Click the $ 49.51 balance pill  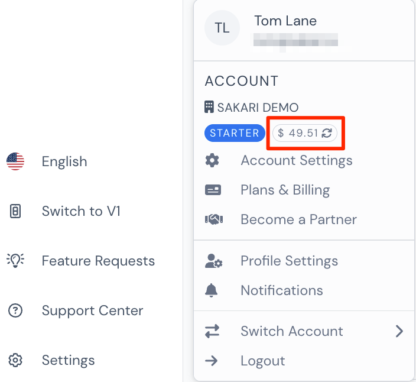click(304, 133)
